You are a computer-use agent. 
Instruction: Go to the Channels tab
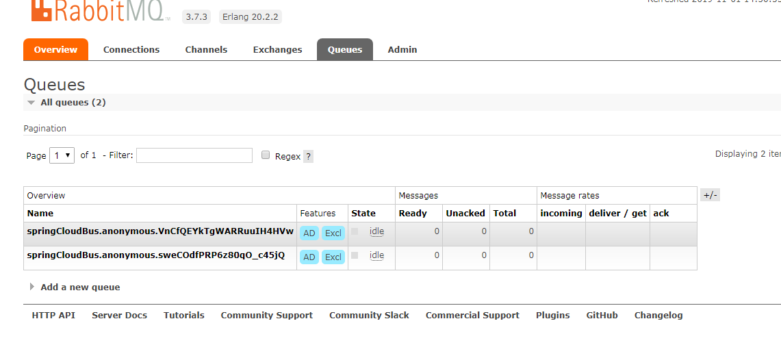[x=206, y=50]
